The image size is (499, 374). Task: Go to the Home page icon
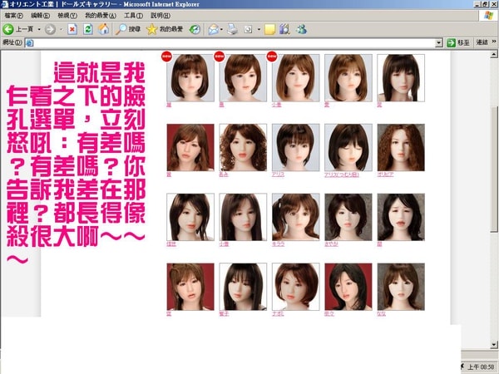[x=103, y=29]
